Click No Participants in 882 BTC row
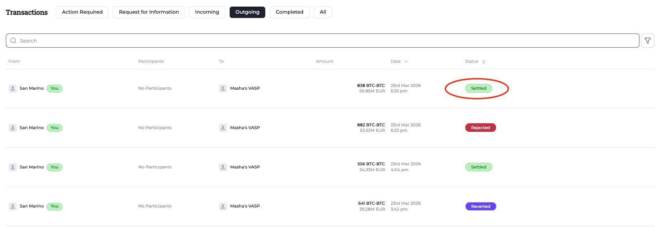This screenshot has width=659, height=227. point(155,128)
